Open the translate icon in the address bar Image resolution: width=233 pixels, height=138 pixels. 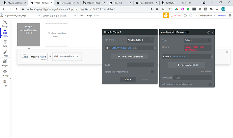pos(158,9)
